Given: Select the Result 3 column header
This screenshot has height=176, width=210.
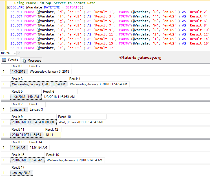Looking at the screenshot, I should click(39, 79).
